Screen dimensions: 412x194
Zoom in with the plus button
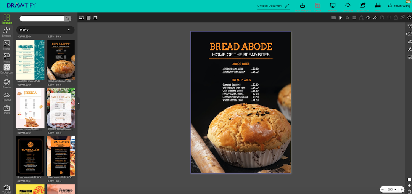(401, 189)
